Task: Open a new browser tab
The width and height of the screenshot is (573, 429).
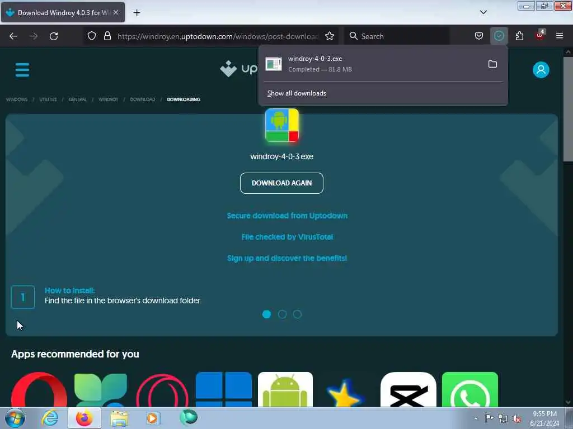Action: (137, 13)
